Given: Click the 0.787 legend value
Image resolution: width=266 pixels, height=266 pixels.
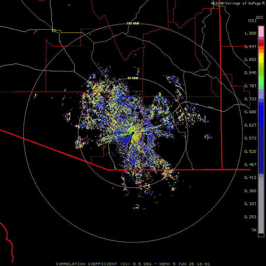Looking at the screenshot, I should click(250, 86).
